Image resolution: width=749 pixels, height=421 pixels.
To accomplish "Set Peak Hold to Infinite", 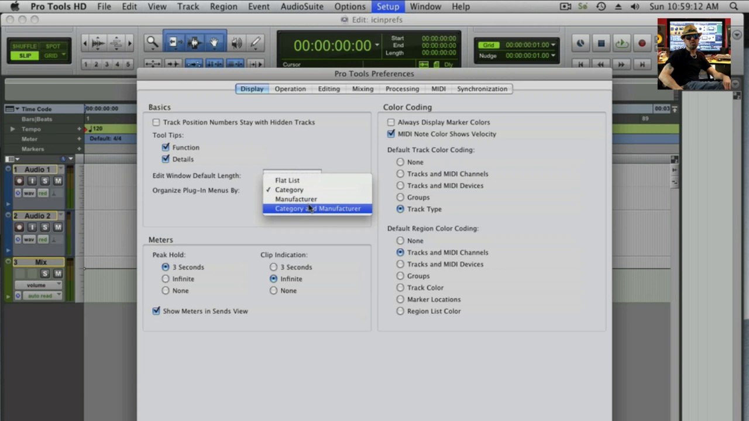I will [166, 279].
